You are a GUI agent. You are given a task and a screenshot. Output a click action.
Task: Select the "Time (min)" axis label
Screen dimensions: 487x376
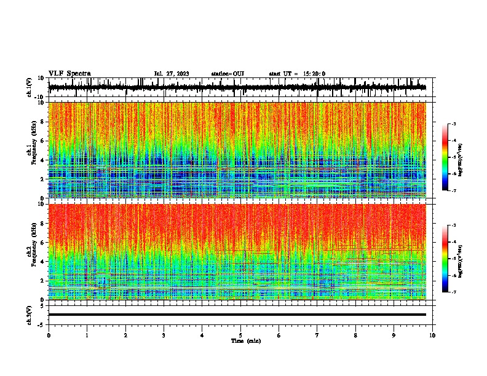pos(246,341)
